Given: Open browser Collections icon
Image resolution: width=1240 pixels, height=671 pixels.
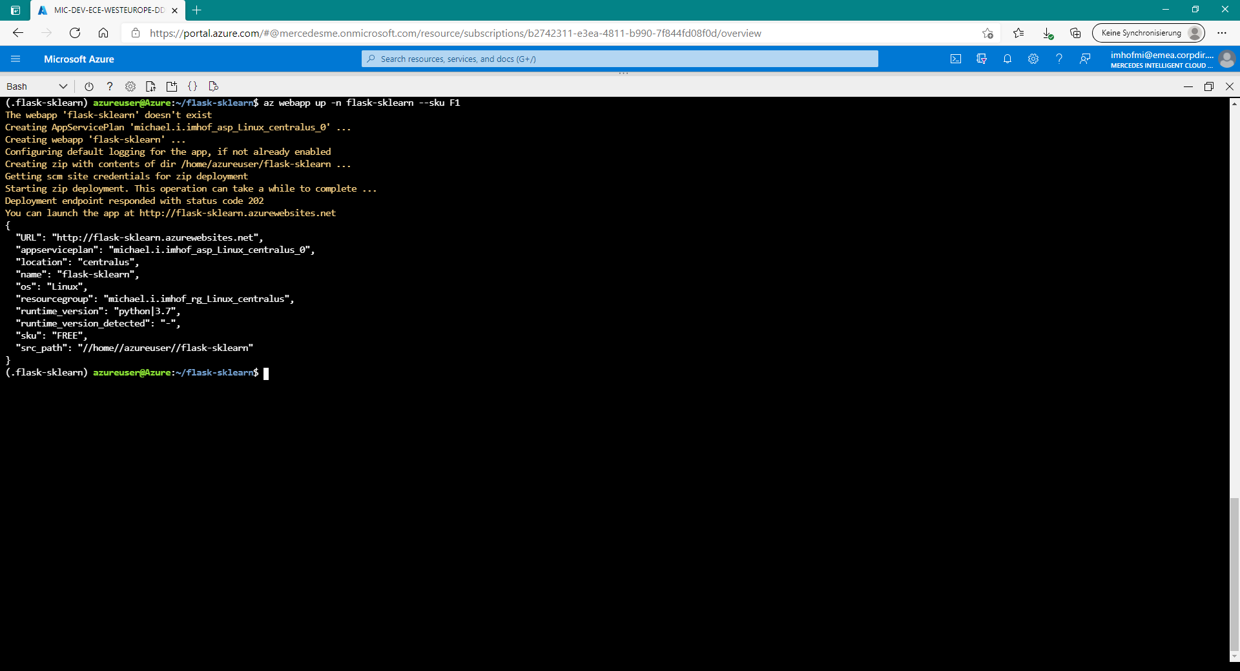Looking at the screenshot, I should [x=1075, y=33].
